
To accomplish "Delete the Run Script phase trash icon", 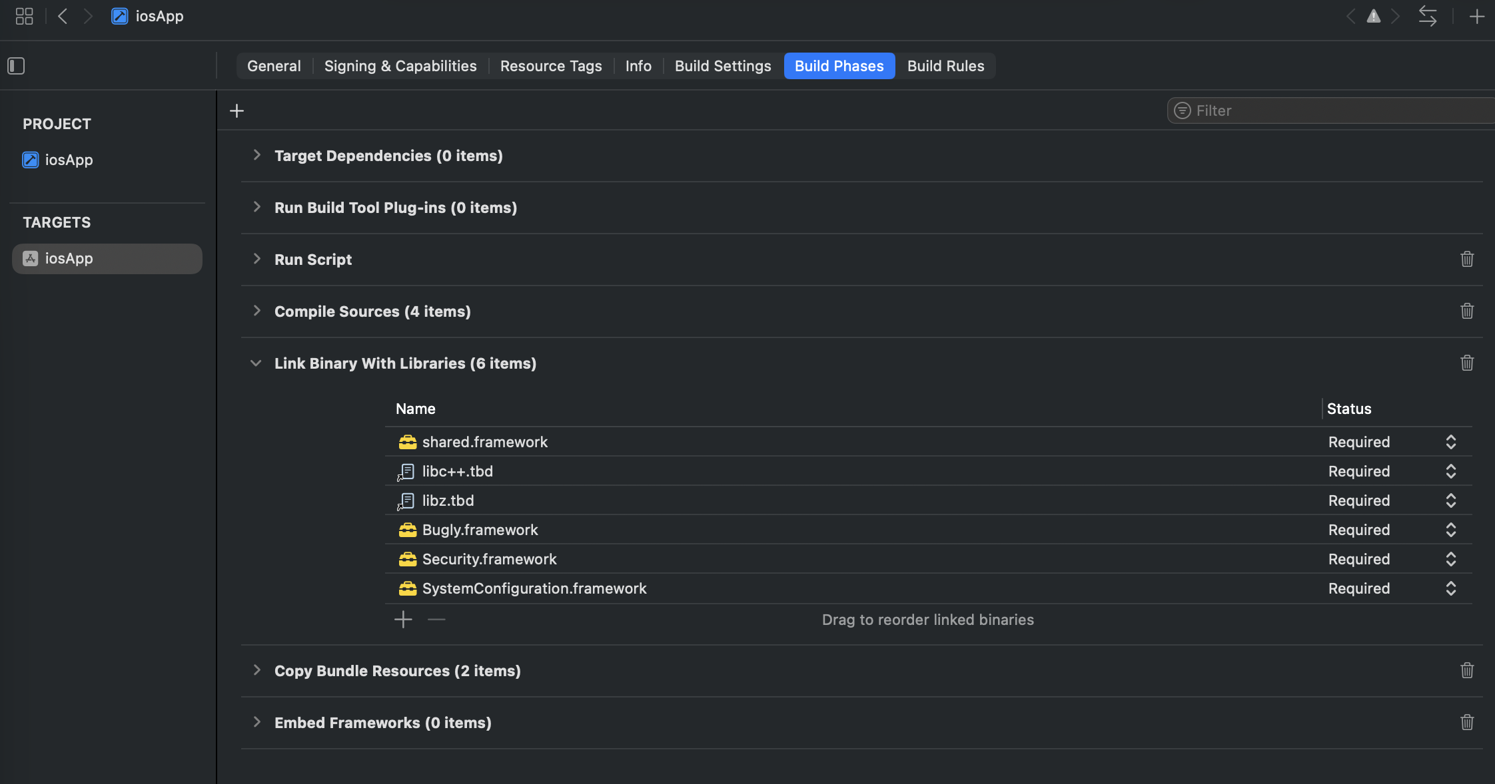I will click(1466, 259).
